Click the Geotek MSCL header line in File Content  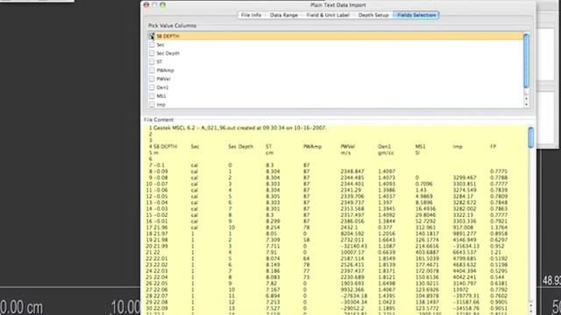(239, 128)
